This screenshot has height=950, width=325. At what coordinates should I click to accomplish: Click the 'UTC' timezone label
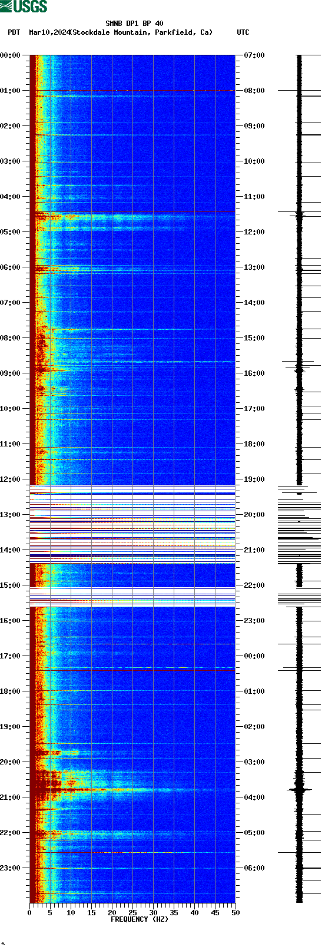[243, 32]
